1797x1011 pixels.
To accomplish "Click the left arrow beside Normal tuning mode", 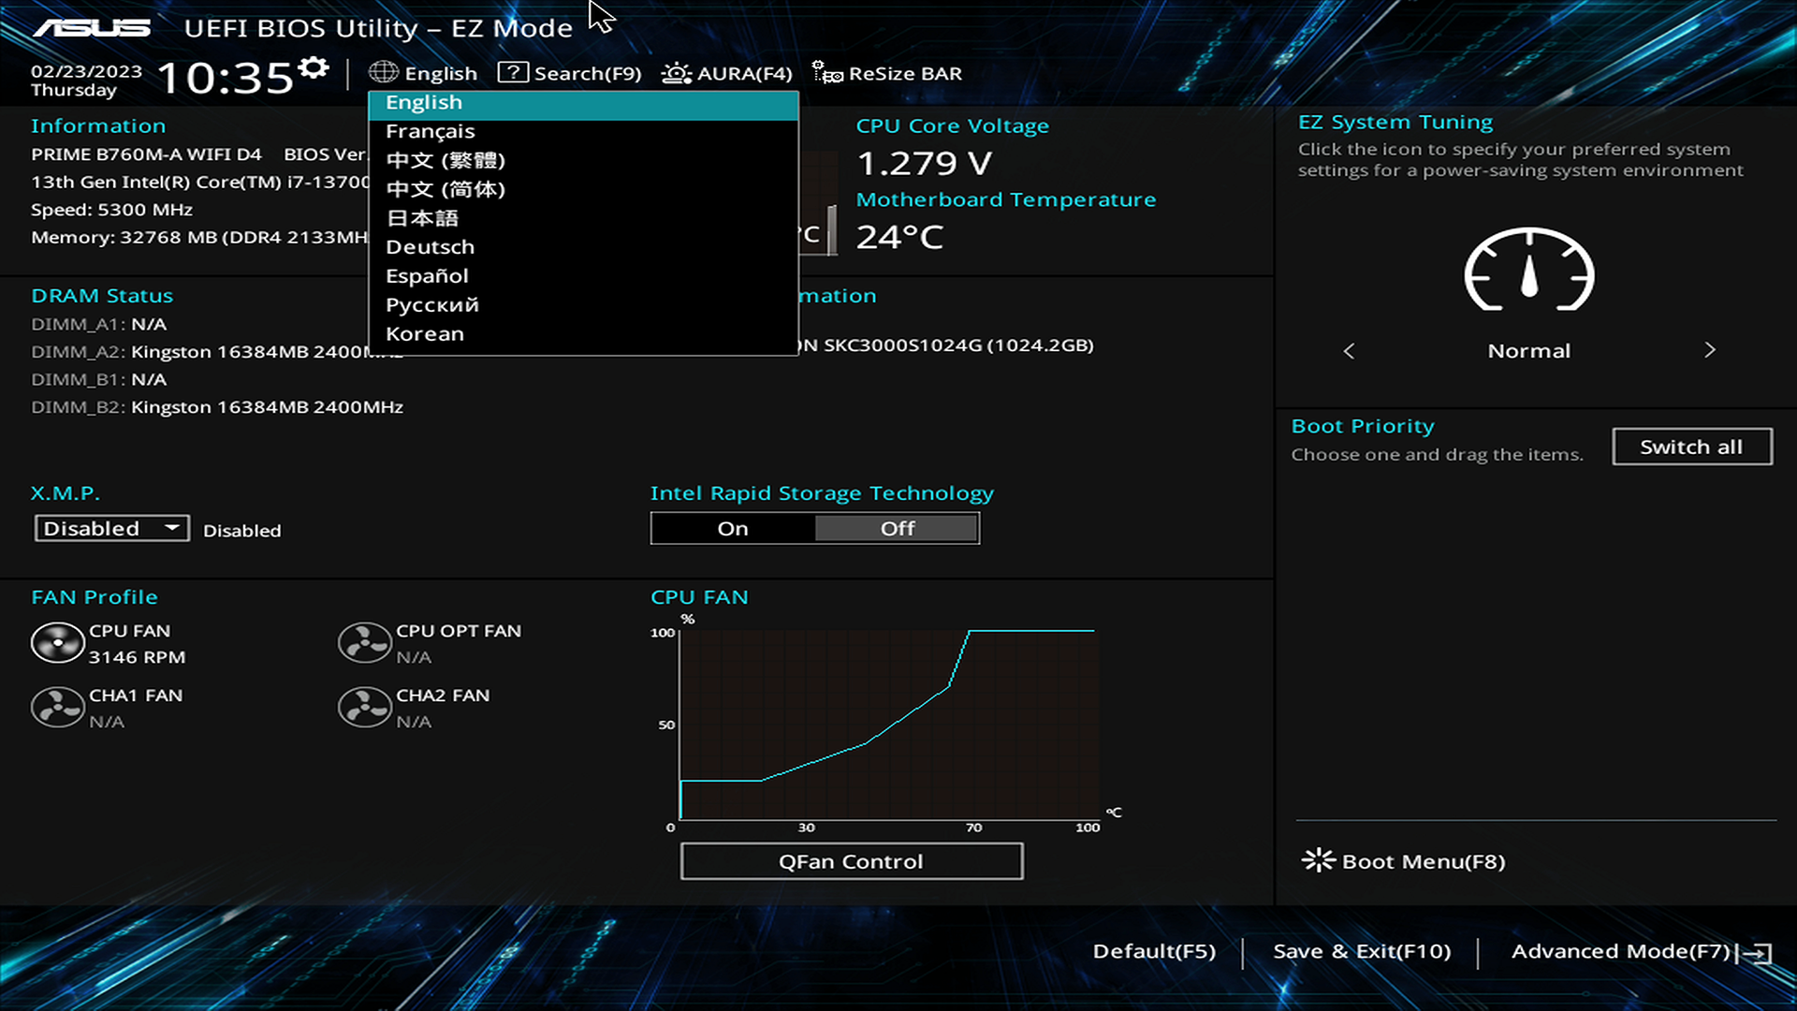I will [1349, 351].
